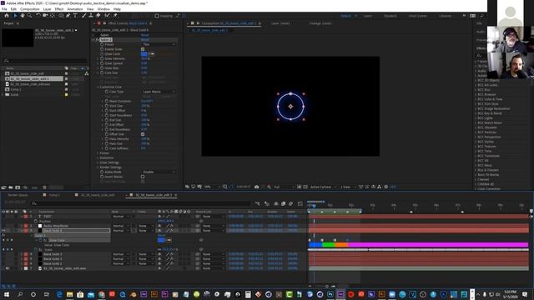Open File Explorer from taskbar
Image resolution: width=534 pixels, height=300 pixels.
70,294
